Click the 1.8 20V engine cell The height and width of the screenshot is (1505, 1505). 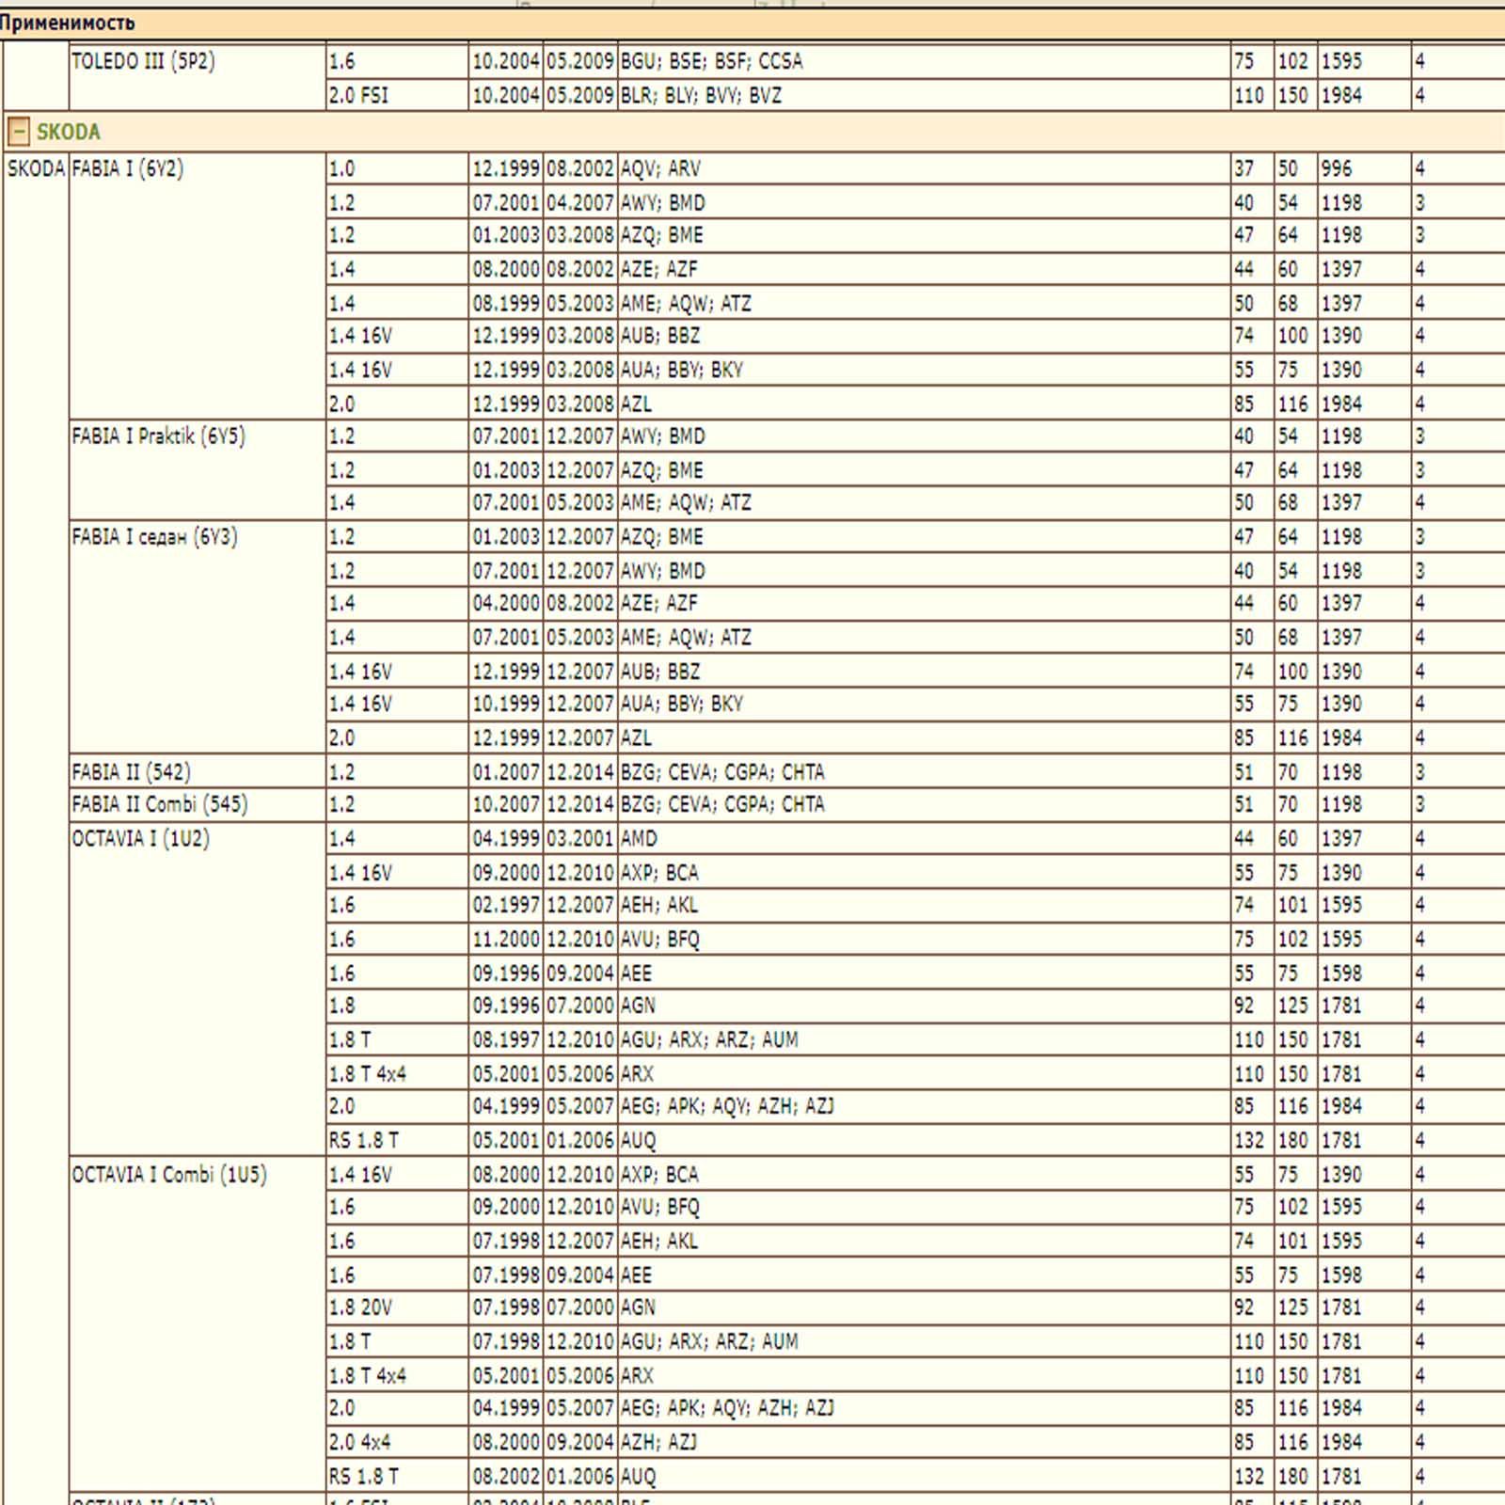pos(360,1307)
